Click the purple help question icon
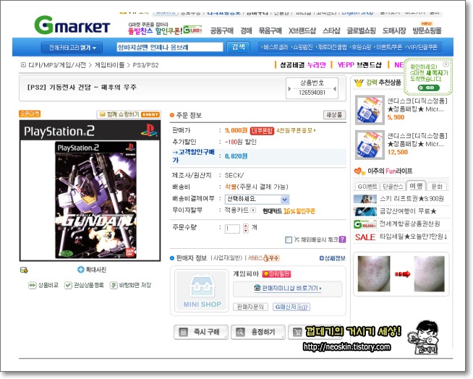 342,239
